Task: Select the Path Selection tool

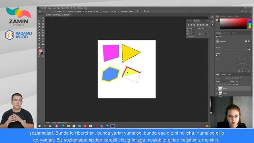Action: [43, 41]
